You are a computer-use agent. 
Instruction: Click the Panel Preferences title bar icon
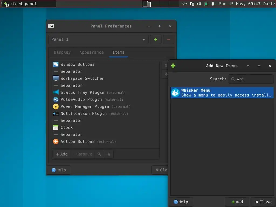click(51, 26)
